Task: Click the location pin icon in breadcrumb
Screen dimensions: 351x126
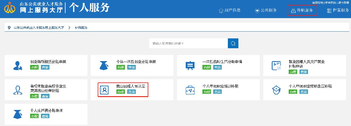Action: tap(9, 27)
